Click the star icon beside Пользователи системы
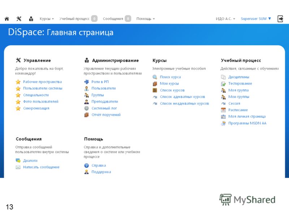This screenshot has width=289, height=216. [18, 88]
